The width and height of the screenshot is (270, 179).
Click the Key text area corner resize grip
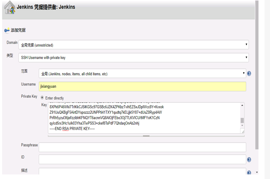tap(243, 132)
